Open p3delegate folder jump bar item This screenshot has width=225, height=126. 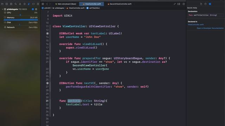coord(58,8)
